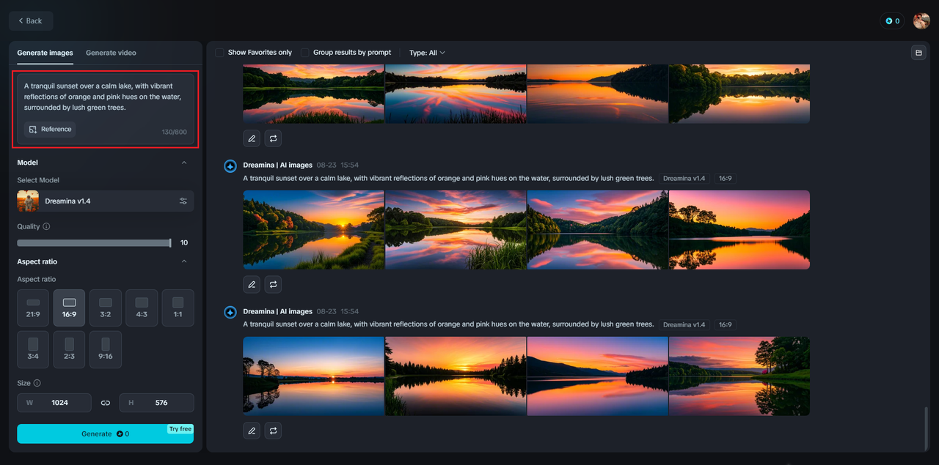Click the Dreamina v1.4 tag in the bottom result
The height and width of the screenshot is (465, 939).
tap(684, 324)
